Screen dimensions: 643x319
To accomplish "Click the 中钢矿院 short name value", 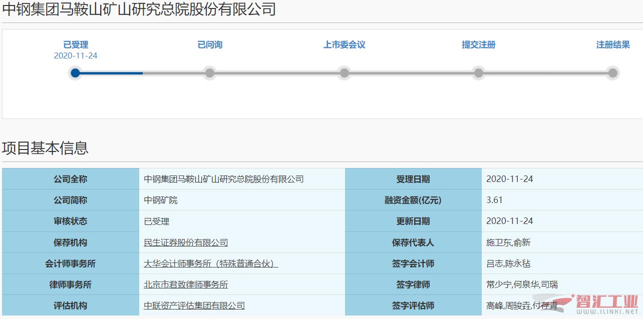I will point(161,200).
